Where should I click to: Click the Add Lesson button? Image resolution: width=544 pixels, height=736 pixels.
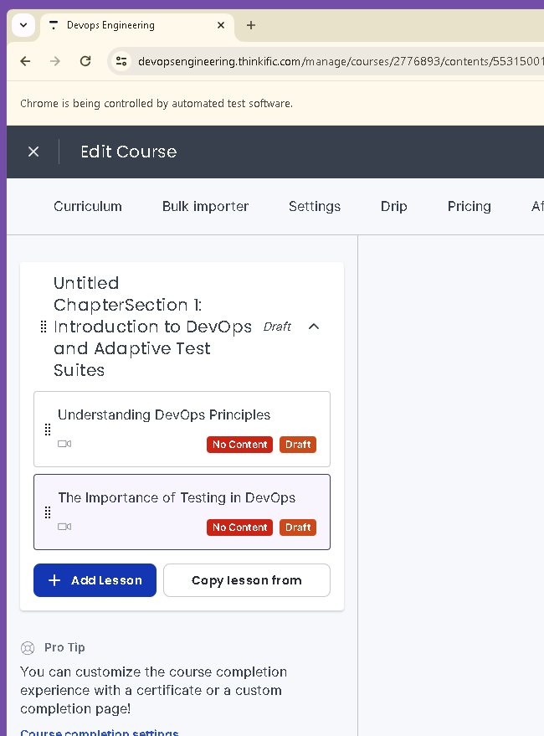[95, 580]
